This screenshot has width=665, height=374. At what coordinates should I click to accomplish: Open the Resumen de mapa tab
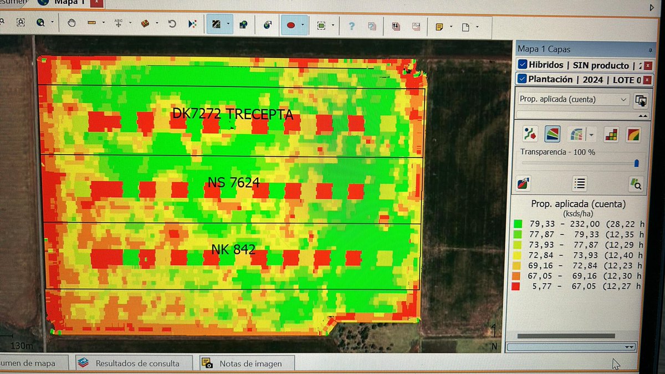pyautogui.click(x=34, y=363)
